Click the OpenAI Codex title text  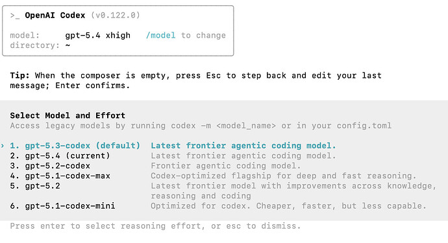(x=55, y=16)
